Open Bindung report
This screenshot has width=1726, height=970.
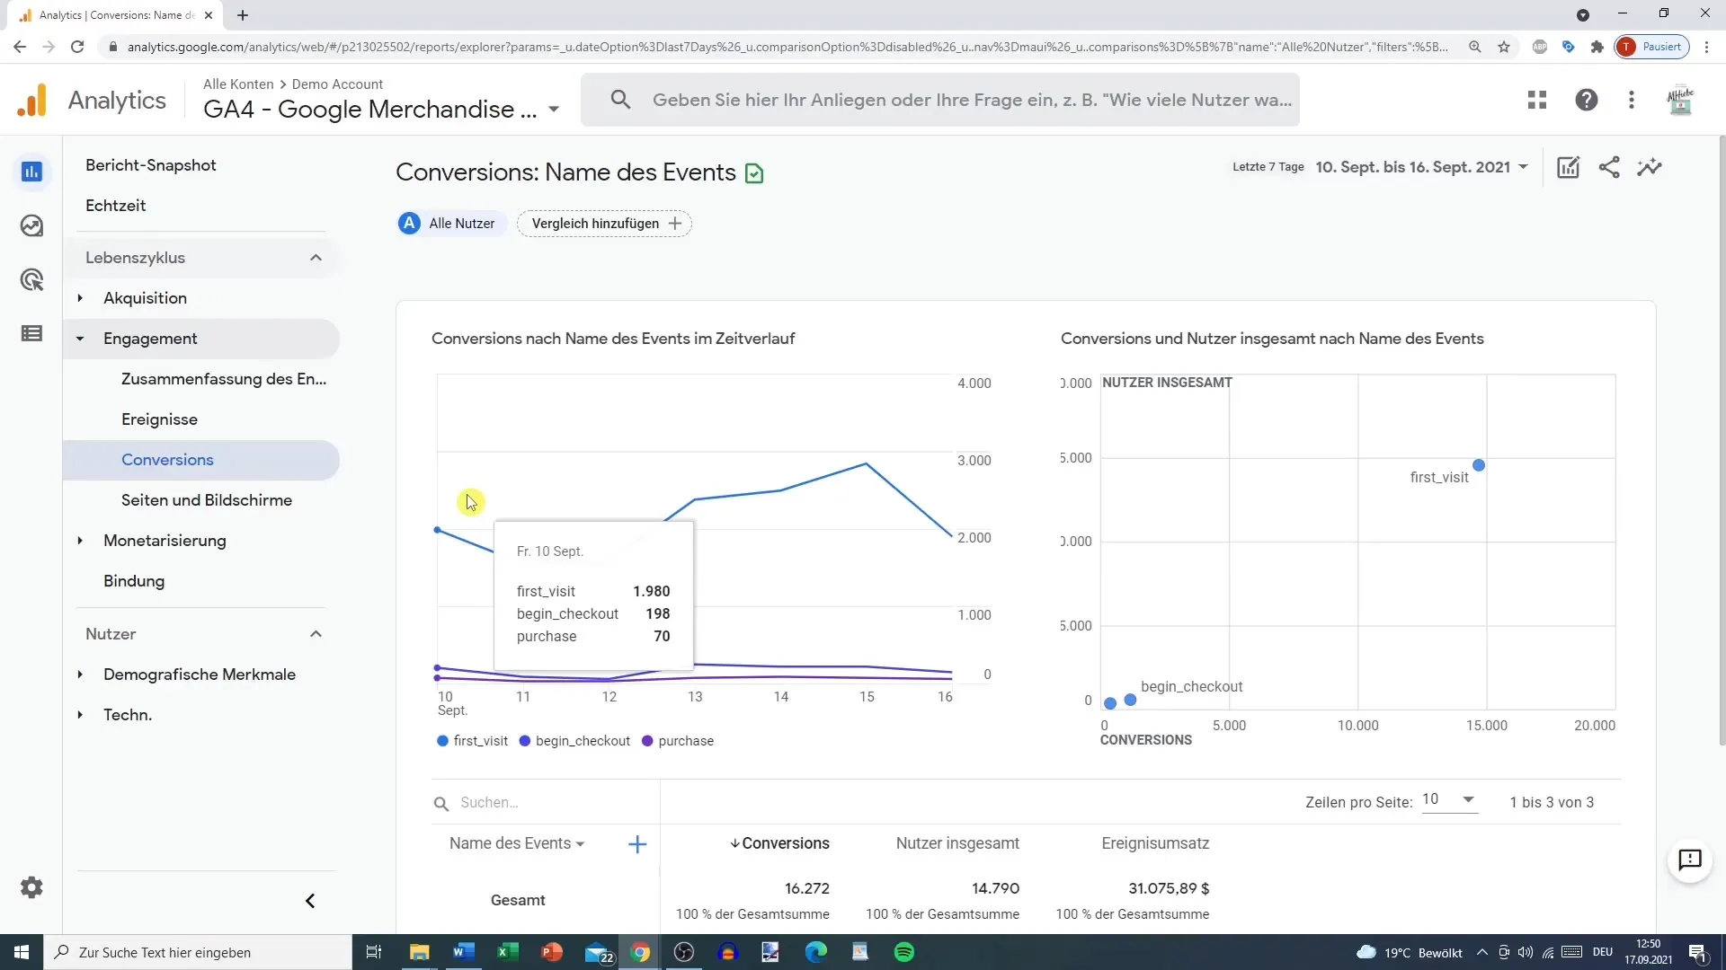134,581
